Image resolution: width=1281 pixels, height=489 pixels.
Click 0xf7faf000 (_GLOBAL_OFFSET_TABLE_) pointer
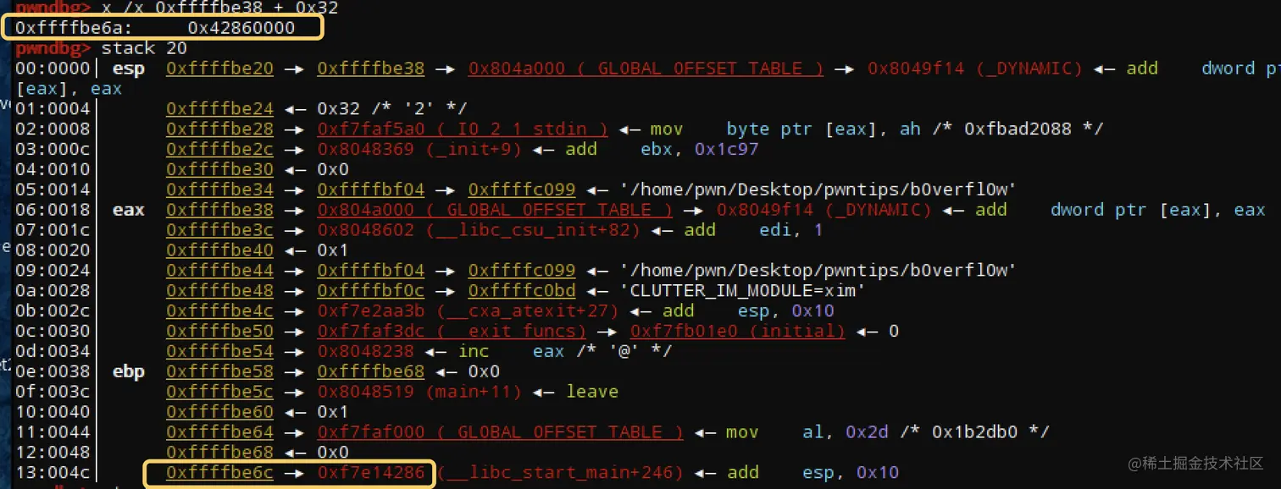pos(500,432)
